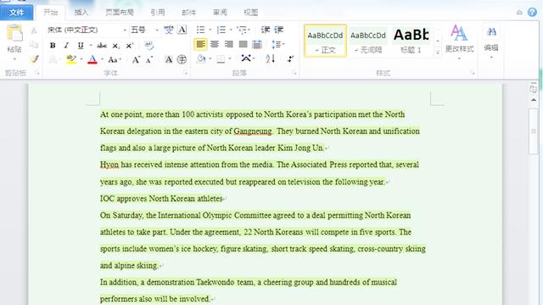Apply distributed alignment
Screen dimensions: 543x305
tap(257, 44)
